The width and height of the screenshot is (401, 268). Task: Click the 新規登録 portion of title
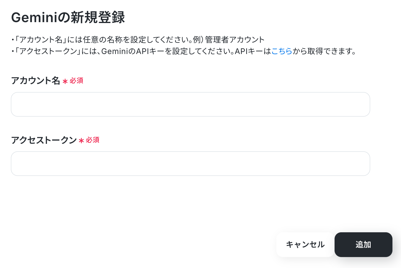coord(98,17)
